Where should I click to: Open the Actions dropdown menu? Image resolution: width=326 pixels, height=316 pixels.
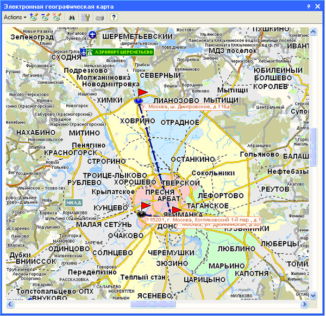pos(15,17)
